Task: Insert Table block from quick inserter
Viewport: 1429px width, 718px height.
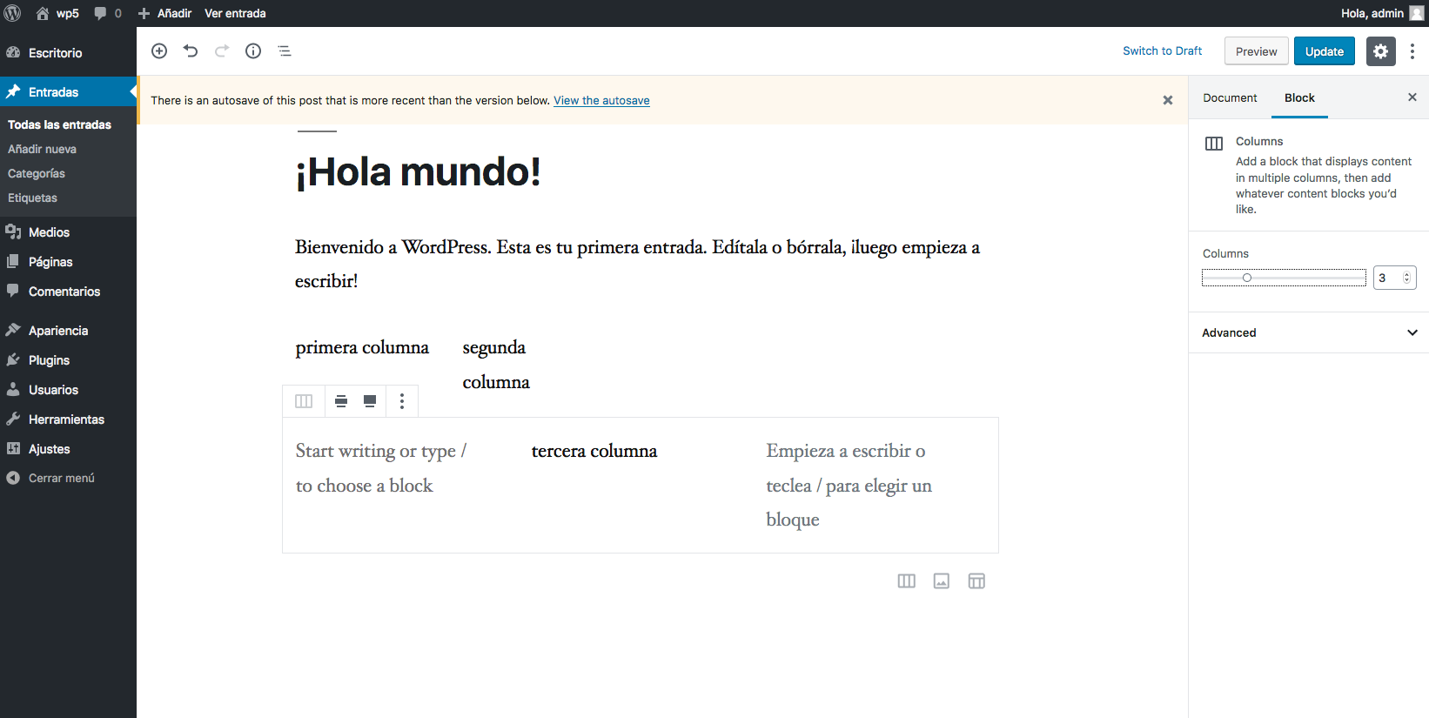Action: (x=976, y=581)
